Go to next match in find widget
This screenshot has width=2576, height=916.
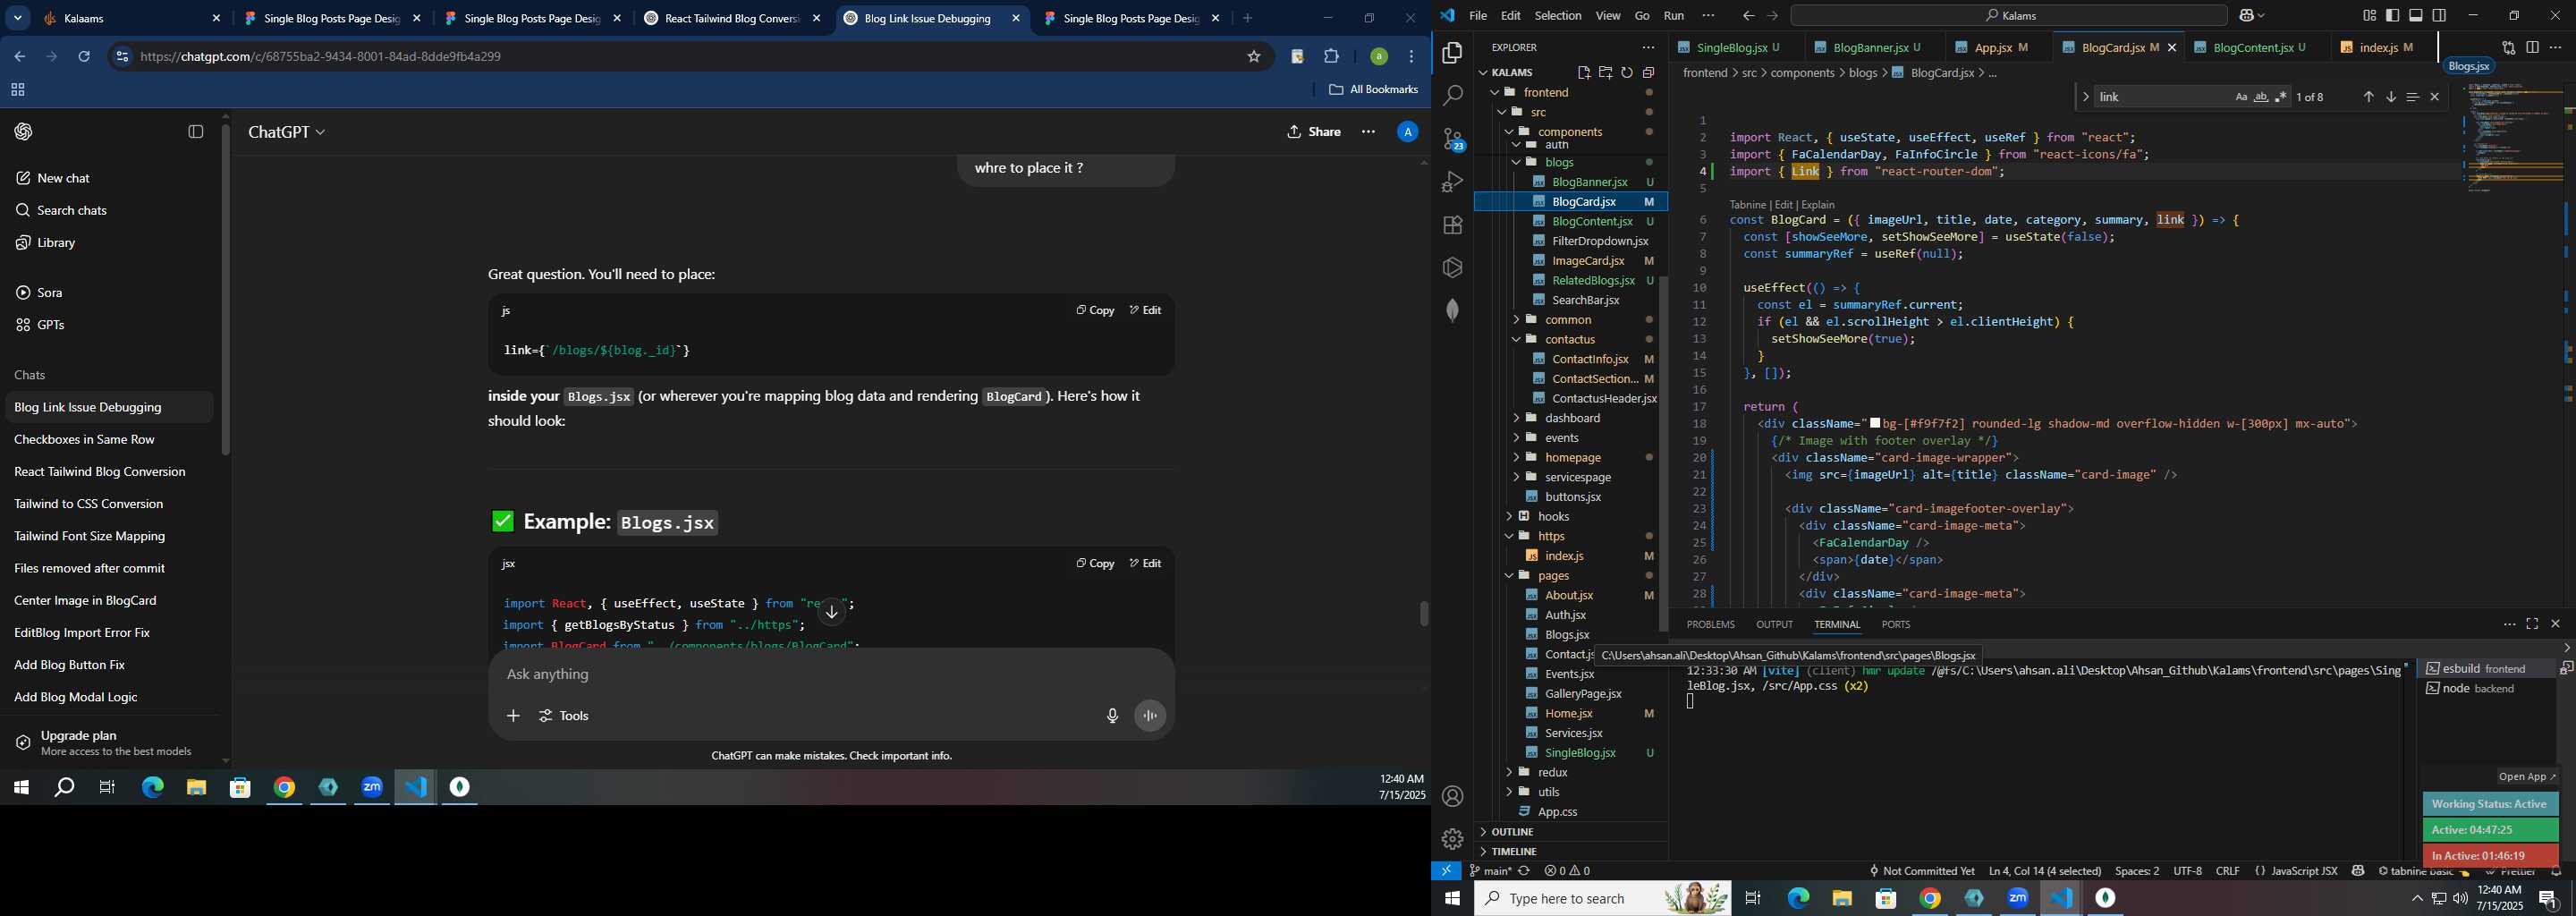click(x=2391, y=97)
